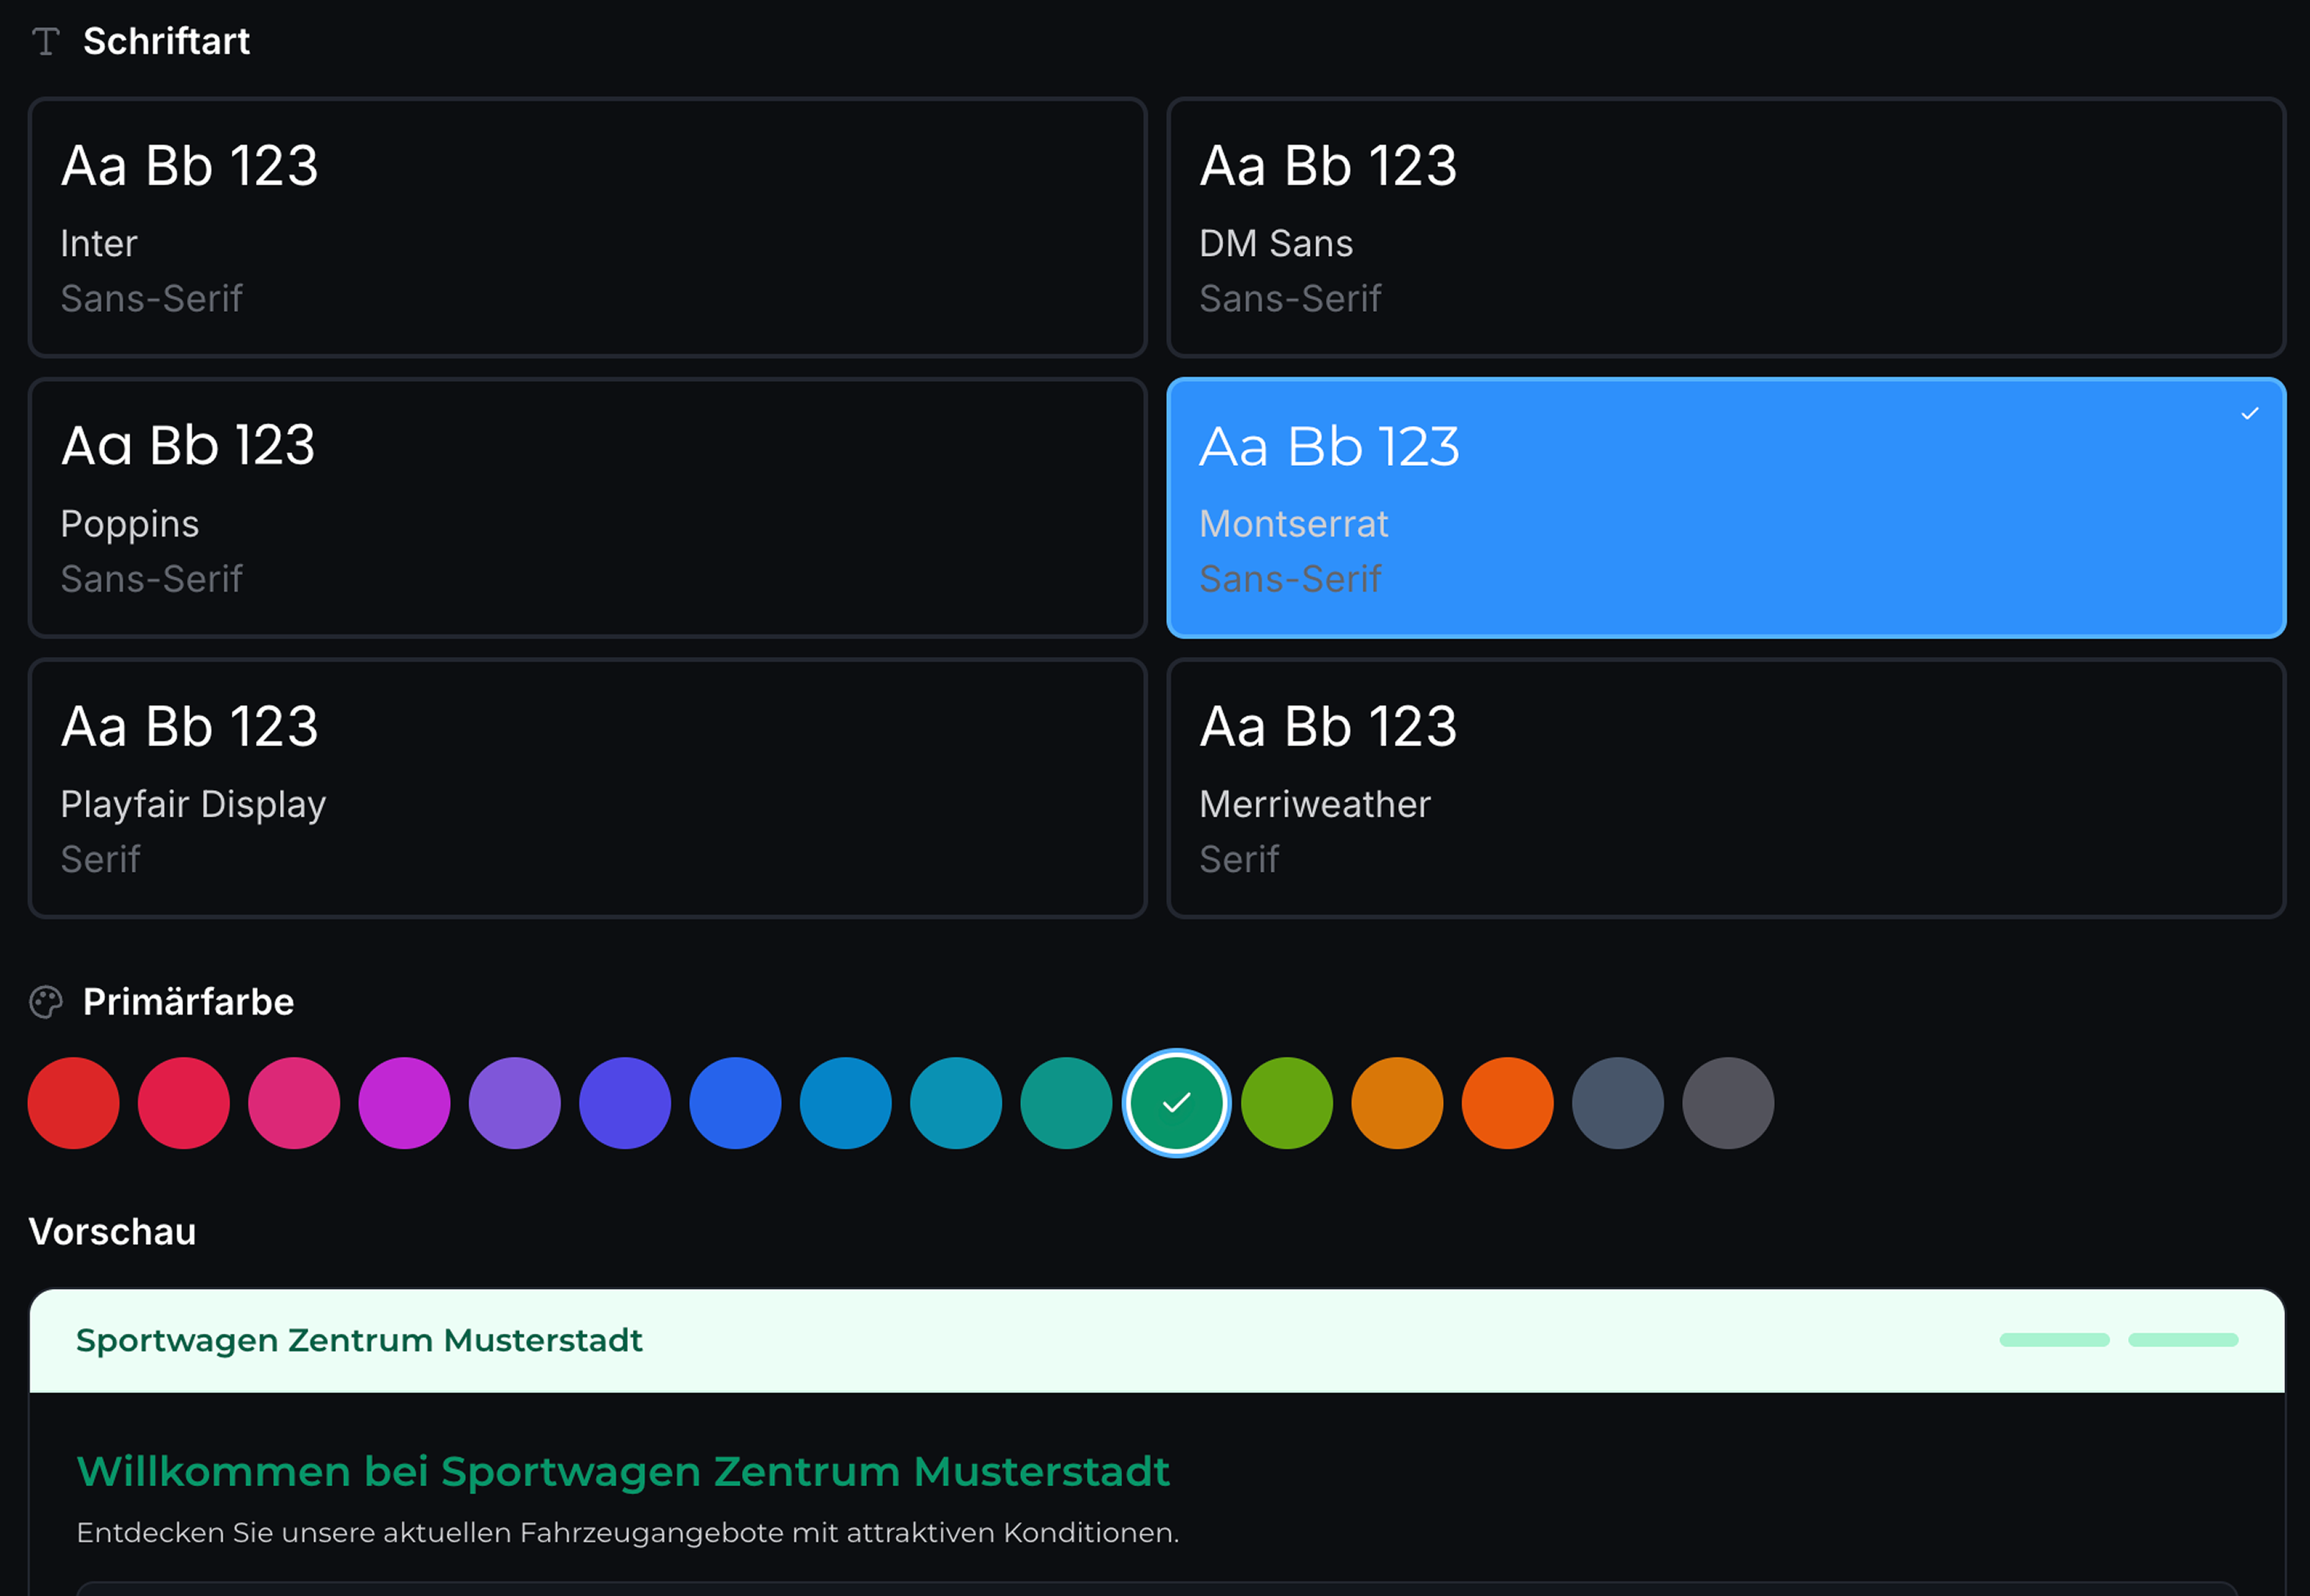
Task: Choose the lavender purple color swatch
Action: [x=514, y=1103]
